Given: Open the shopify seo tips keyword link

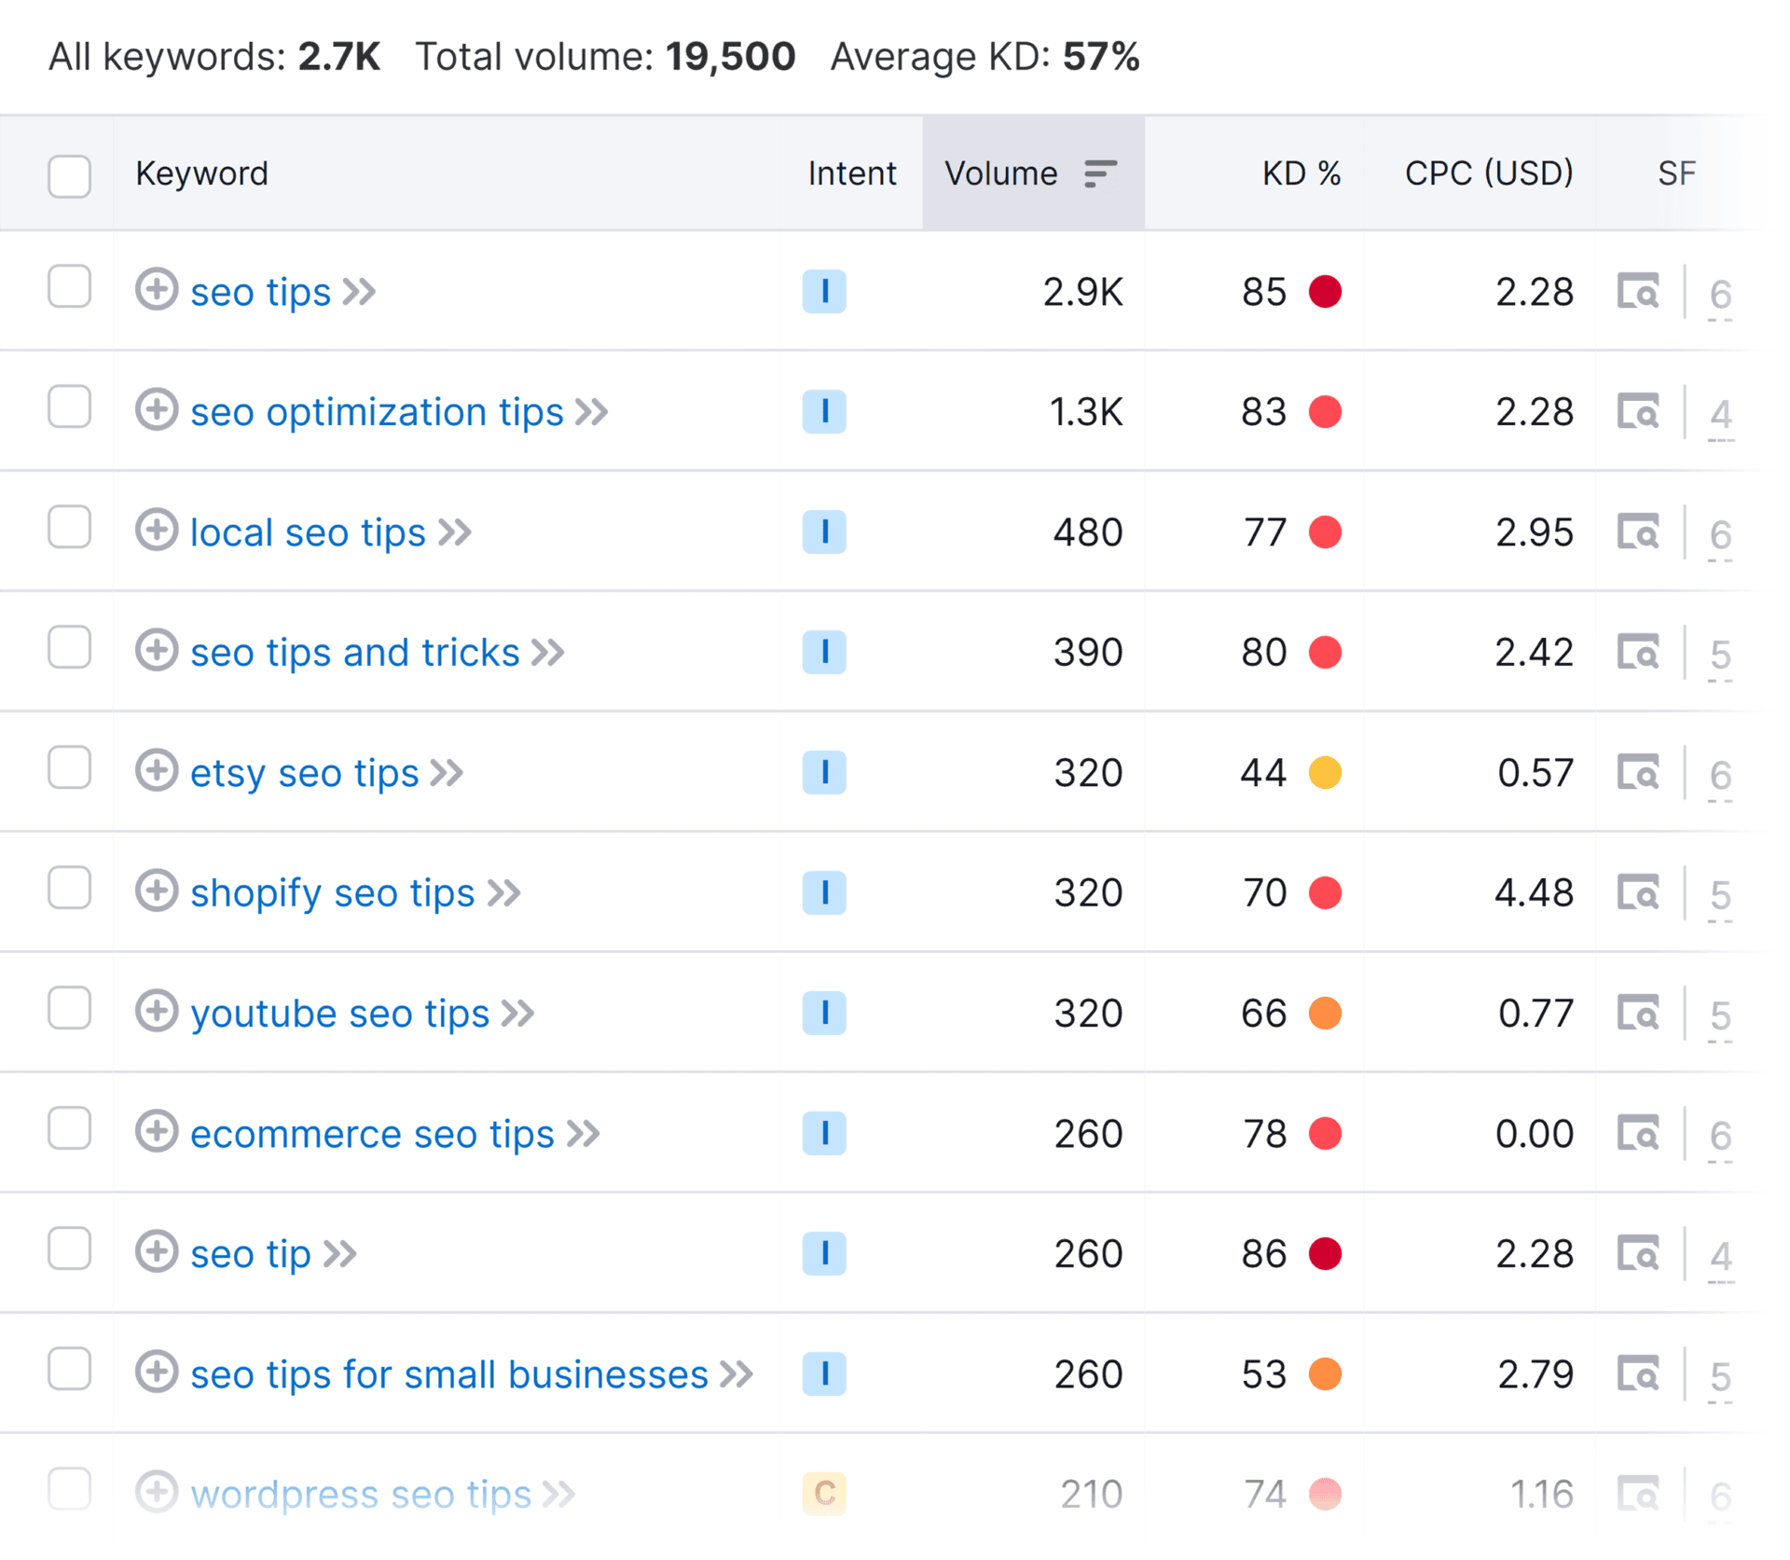Looking at the screenshot, I should tap(331, 892).
